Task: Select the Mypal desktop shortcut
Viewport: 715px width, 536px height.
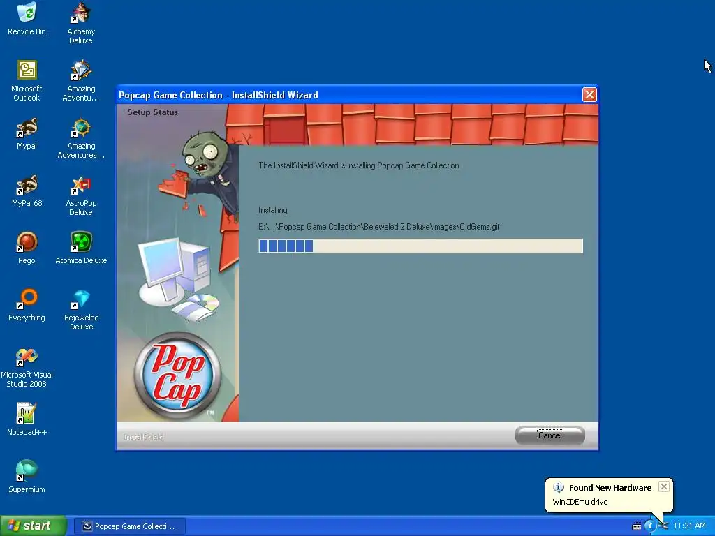Action: point(27,133)
